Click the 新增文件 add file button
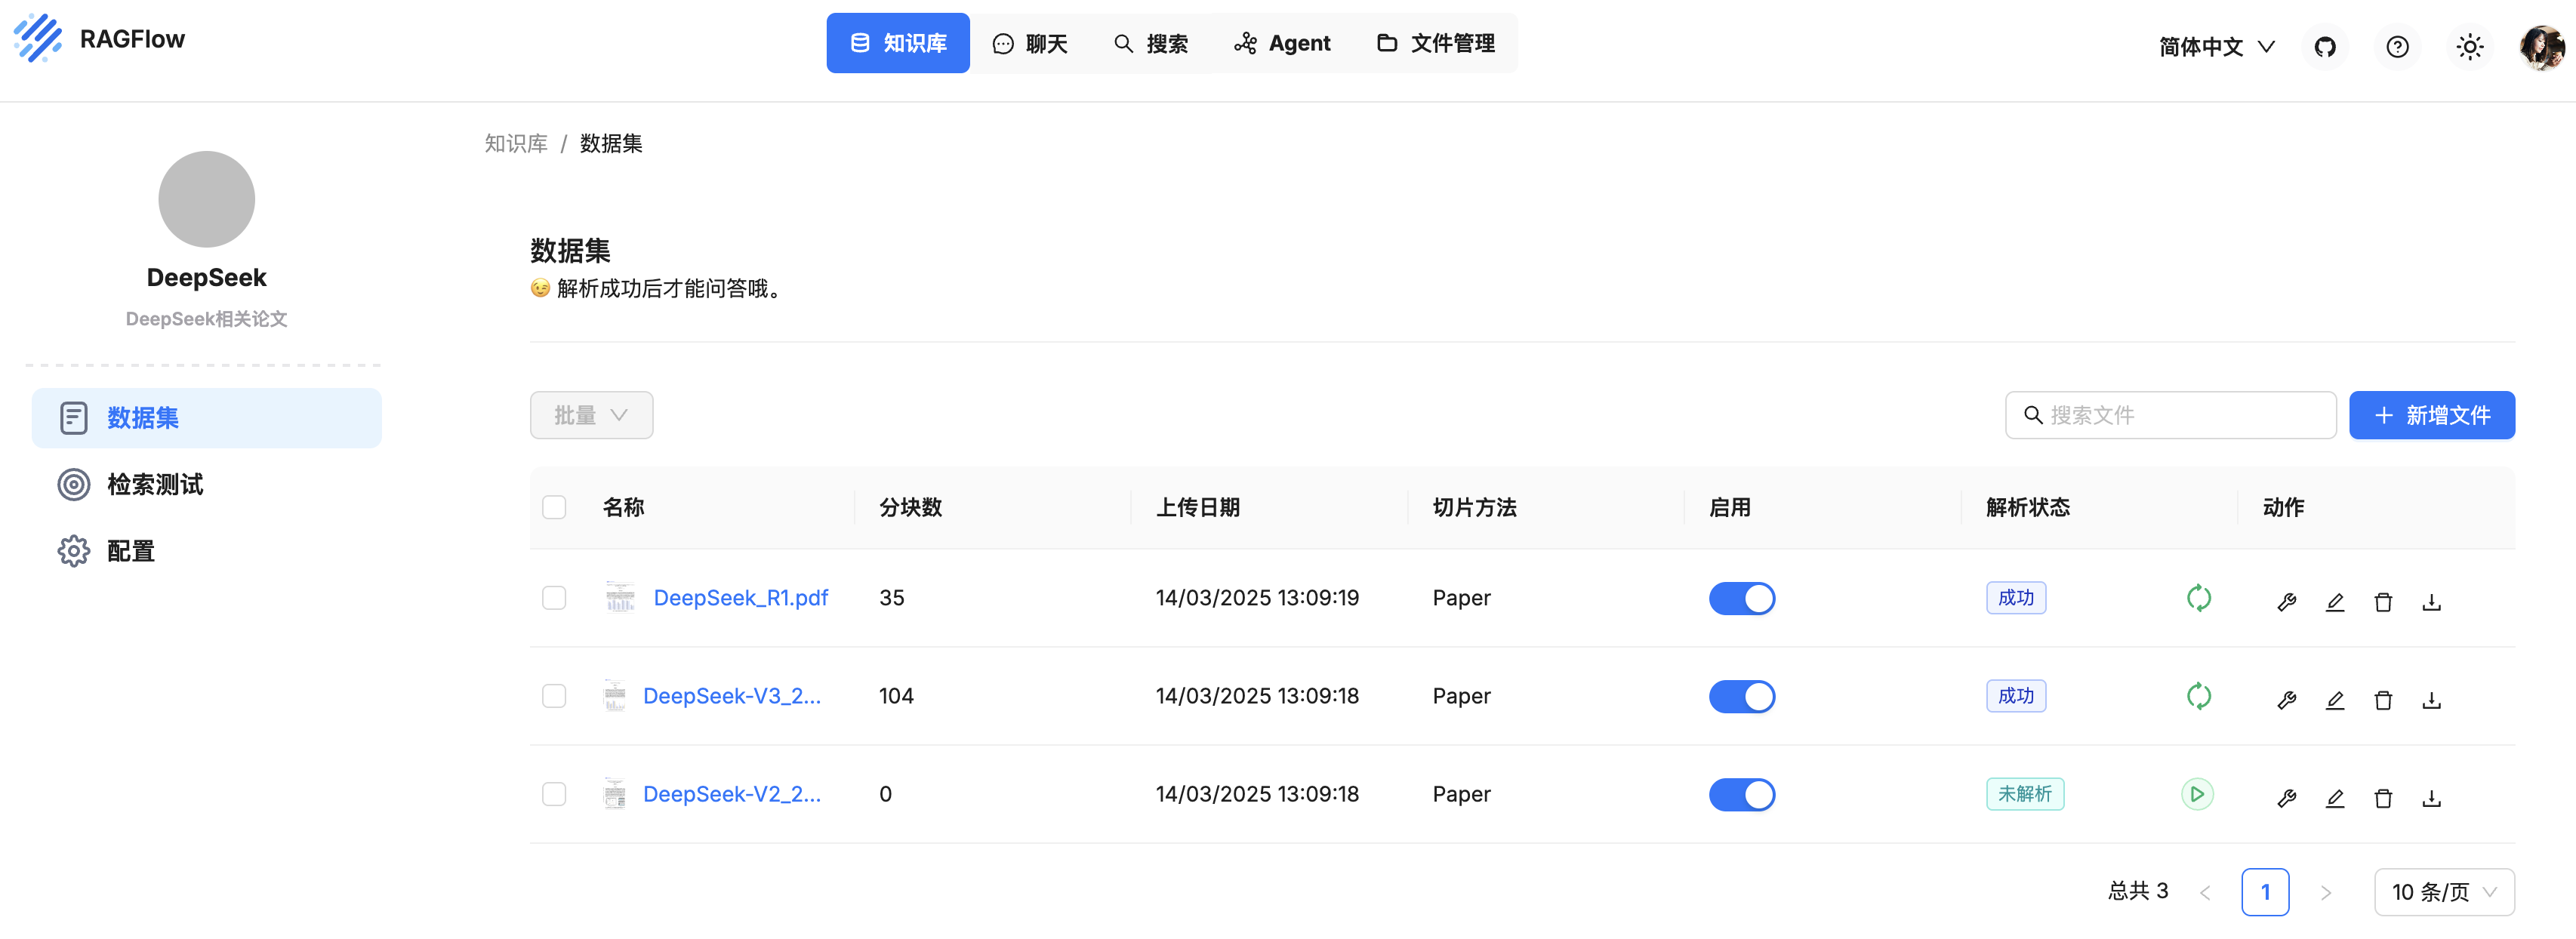This screenshot has height=939, width=2576. (x=2431, y=415)
